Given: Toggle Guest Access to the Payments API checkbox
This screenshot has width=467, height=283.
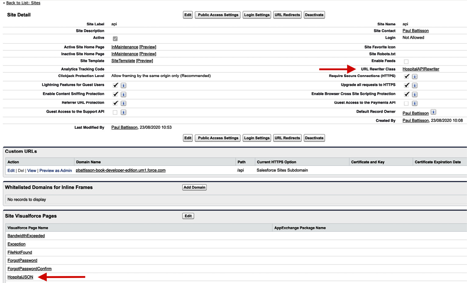Looking at the screenshot, I should coord(406,103).
